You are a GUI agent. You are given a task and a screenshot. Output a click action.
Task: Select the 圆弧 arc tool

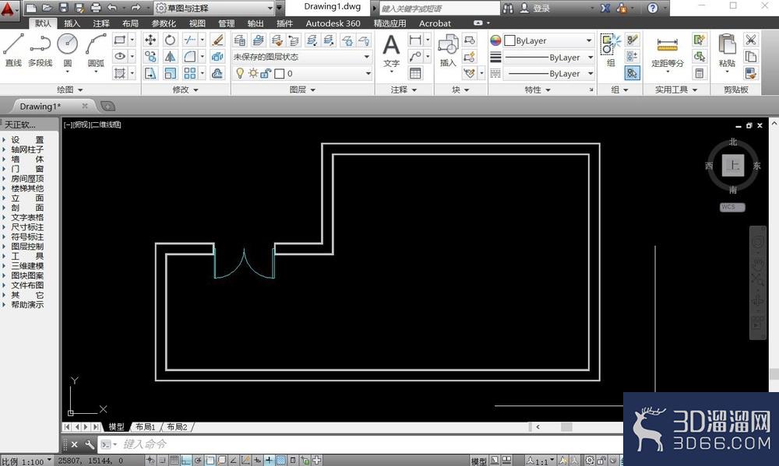[x=96, y=51]
